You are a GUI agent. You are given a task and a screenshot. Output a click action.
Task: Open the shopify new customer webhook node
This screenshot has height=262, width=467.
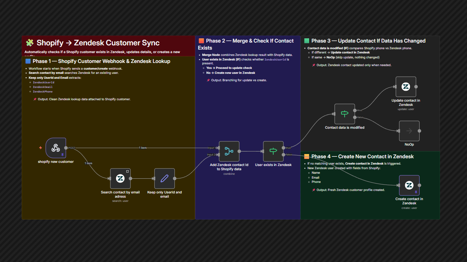56,148
